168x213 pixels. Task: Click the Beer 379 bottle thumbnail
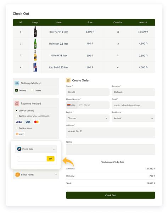point(35,32)
